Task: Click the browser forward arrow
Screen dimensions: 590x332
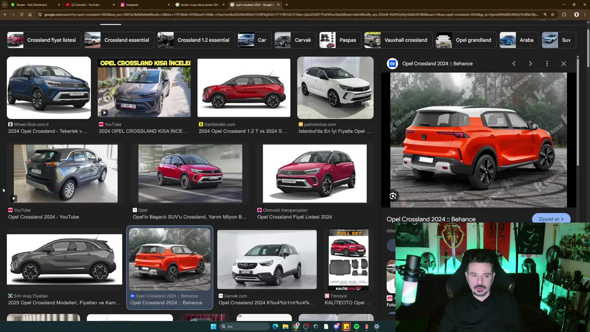Action: (13, 14)
